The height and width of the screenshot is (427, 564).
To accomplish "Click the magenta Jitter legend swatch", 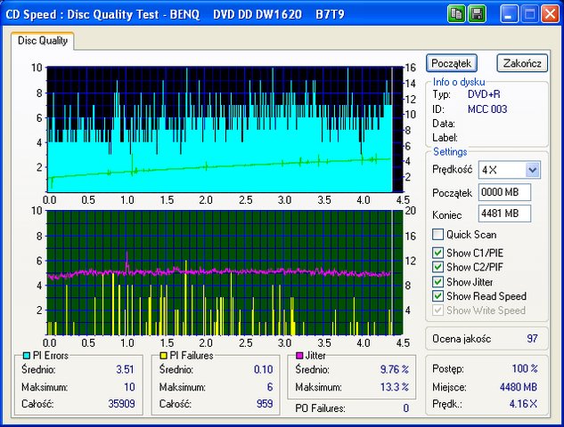I will [x=299, y=356].
